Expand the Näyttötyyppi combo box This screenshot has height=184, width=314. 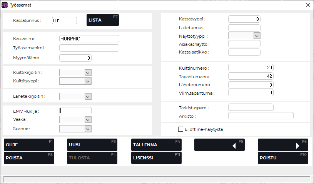(257, 36)
